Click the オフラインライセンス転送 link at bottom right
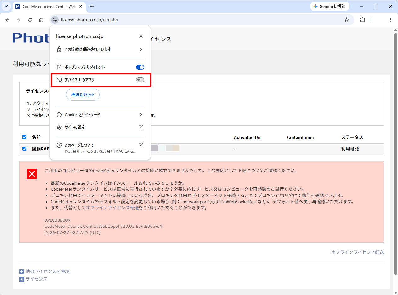 coord(357,252)
